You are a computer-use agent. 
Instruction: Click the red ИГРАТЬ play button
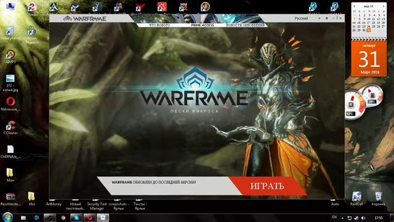[x=267, y=186]
